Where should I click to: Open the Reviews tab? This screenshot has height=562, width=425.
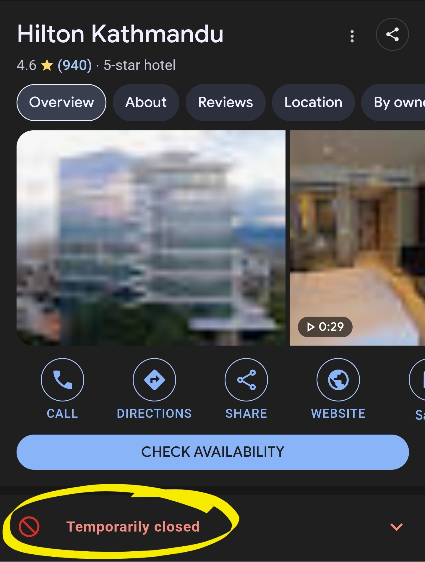tap(226, 103)
